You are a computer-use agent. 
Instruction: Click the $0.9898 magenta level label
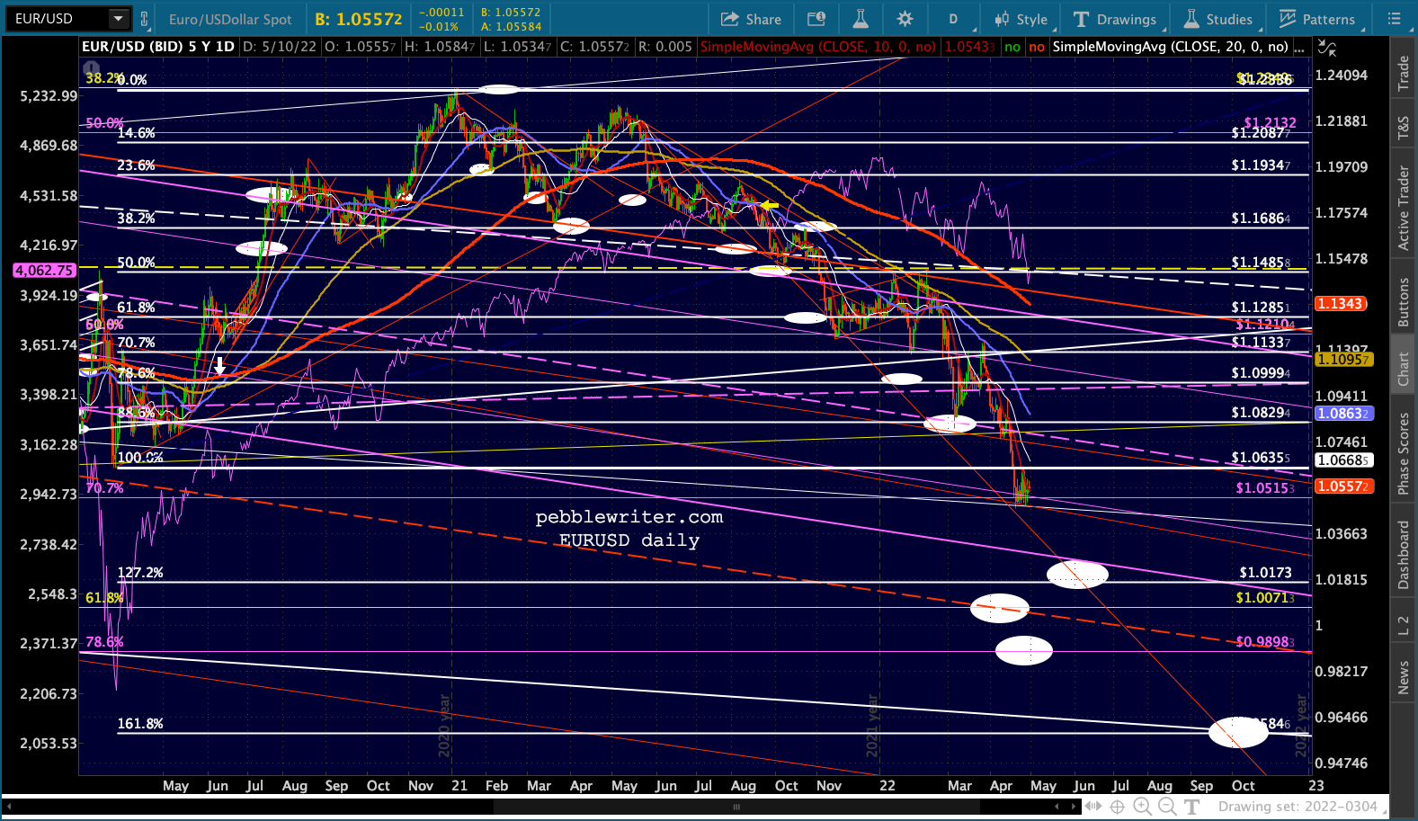(x=1265, y=642)
